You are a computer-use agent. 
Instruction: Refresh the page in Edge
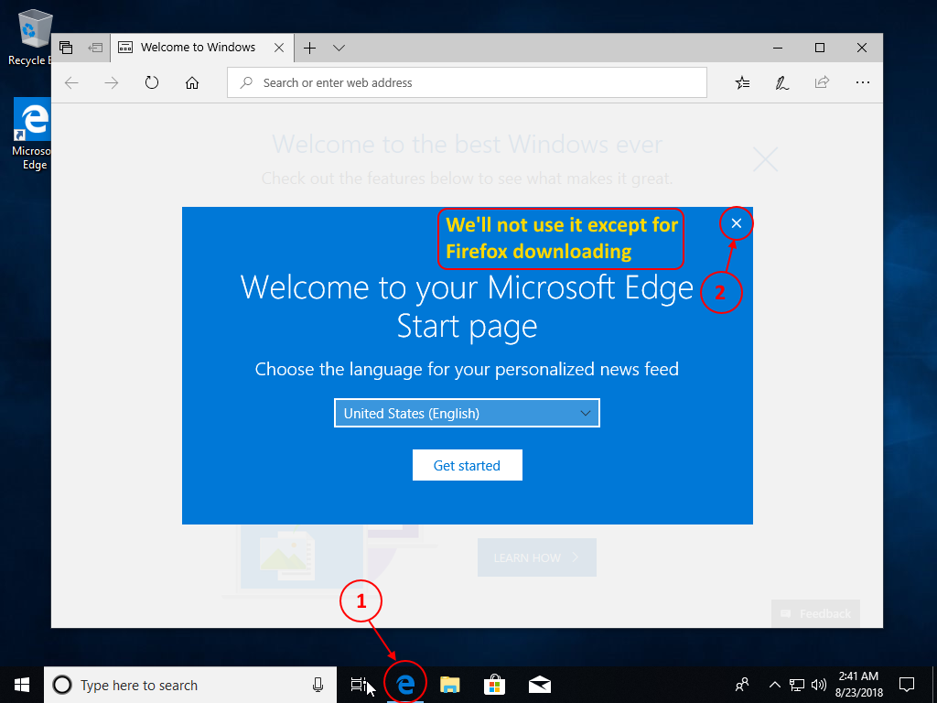pos(152,82)
